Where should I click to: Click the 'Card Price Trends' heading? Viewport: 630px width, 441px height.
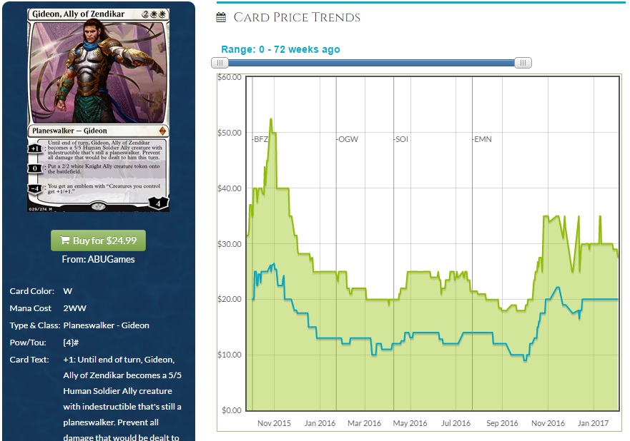(x=297, y=17)
